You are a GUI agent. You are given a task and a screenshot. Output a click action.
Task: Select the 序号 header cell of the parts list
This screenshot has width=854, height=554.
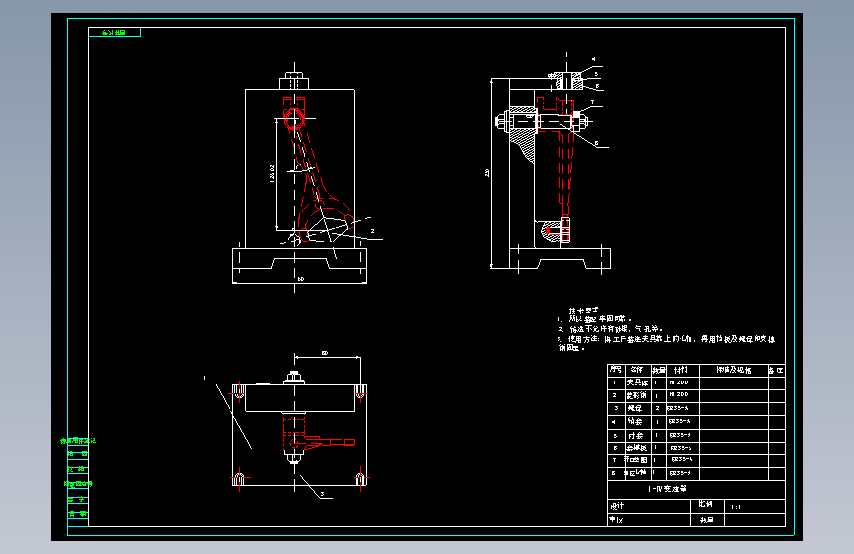pyautogui.click(x=616, y=370)
